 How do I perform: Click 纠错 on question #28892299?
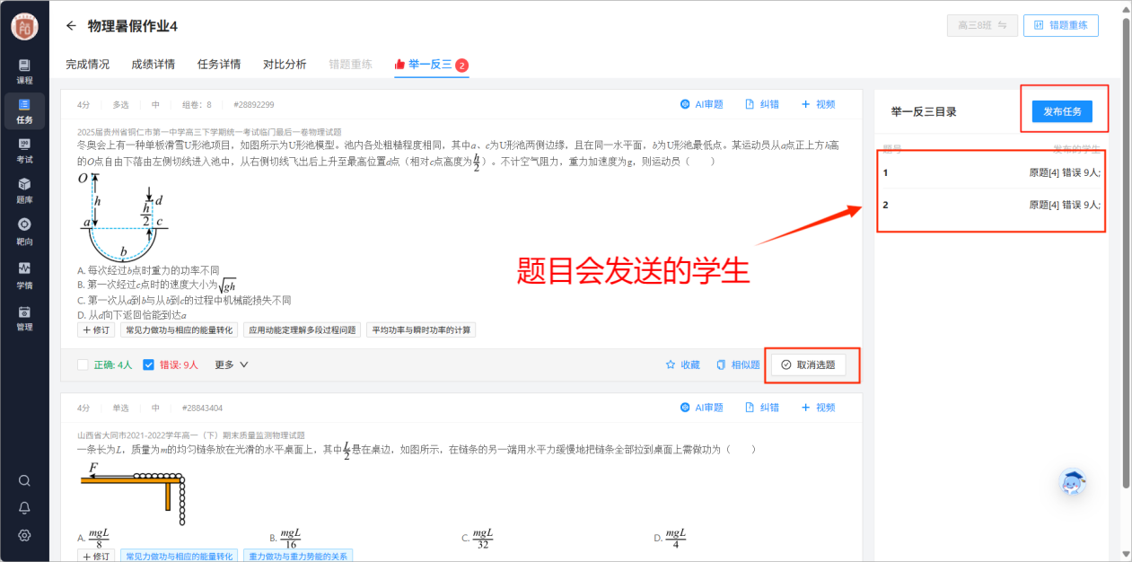pos(762,104)
